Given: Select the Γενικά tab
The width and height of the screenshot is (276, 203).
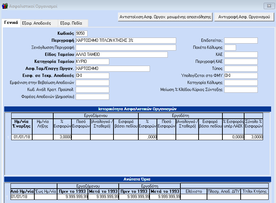Looking at the screenshot, I should 11,22.
